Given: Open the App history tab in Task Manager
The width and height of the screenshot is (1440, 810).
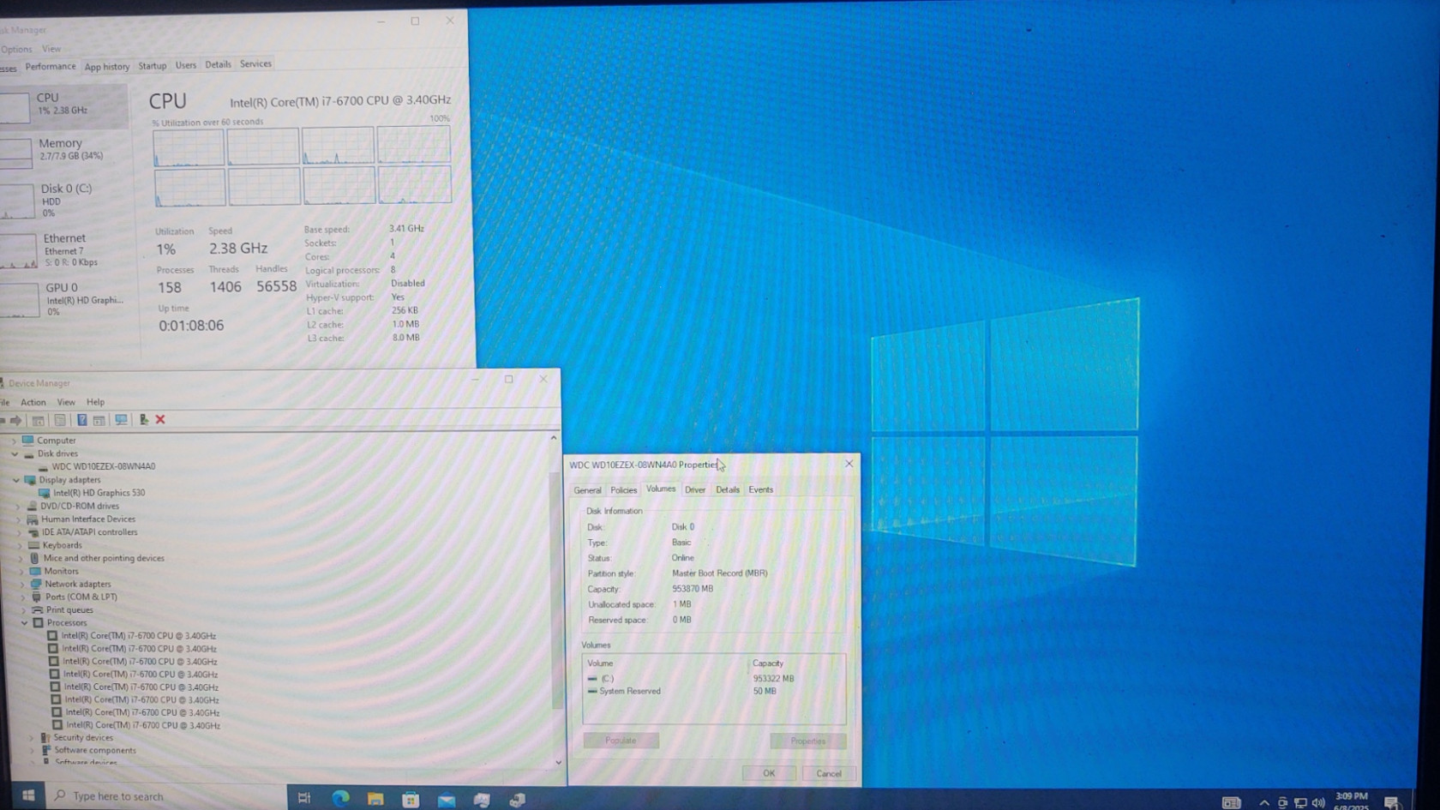Looking at the screenshot, I should click(107, 67).
